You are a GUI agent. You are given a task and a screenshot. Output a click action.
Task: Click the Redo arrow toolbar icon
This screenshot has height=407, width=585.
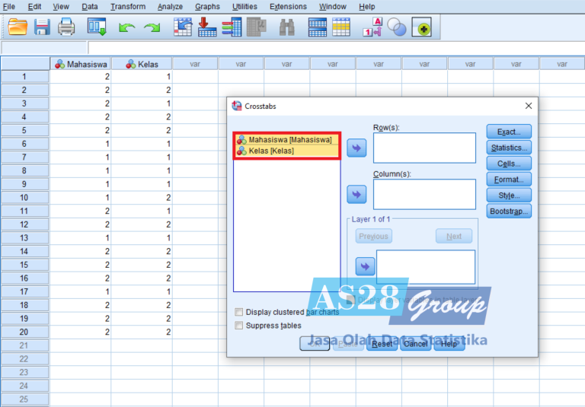[152, 27]
